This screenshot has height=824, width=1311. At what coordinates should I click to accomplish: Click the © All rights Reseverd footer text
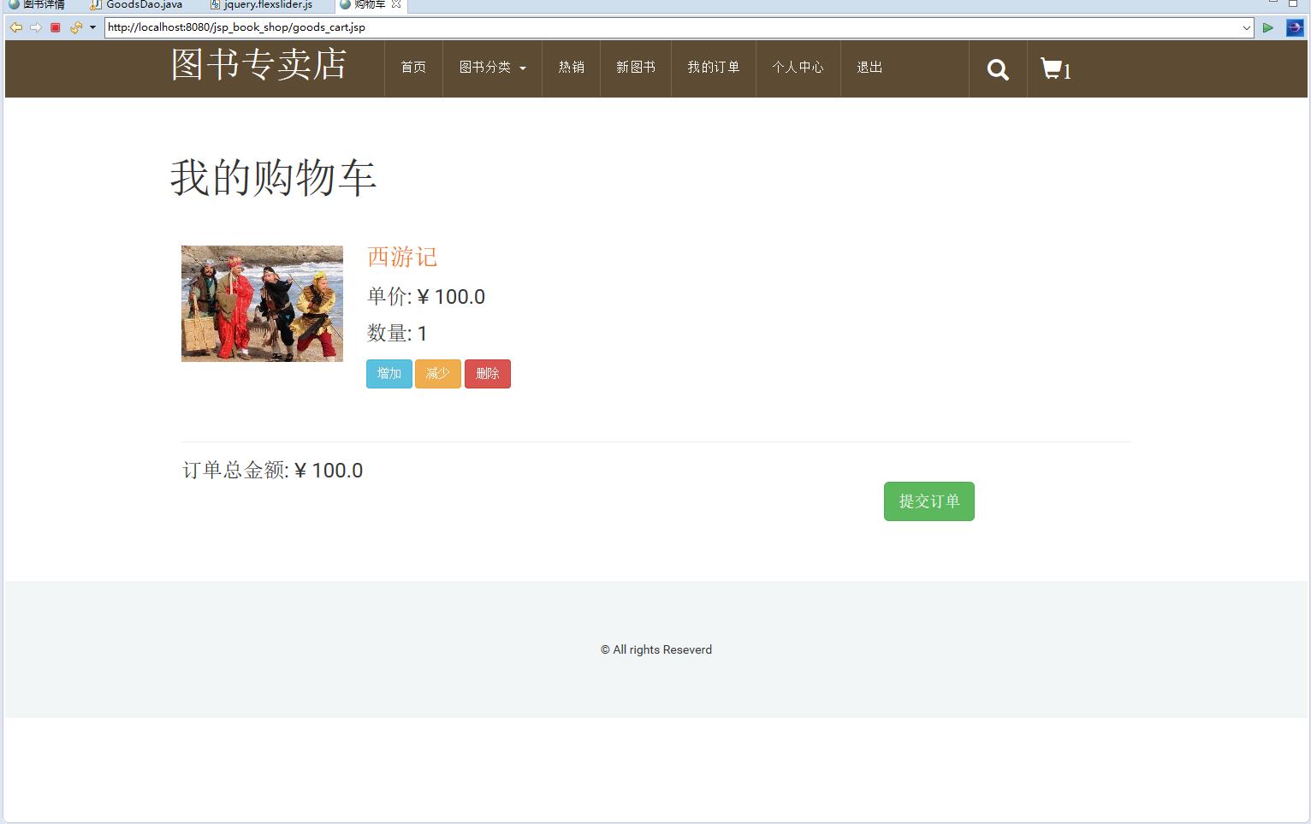coord(656,649)
